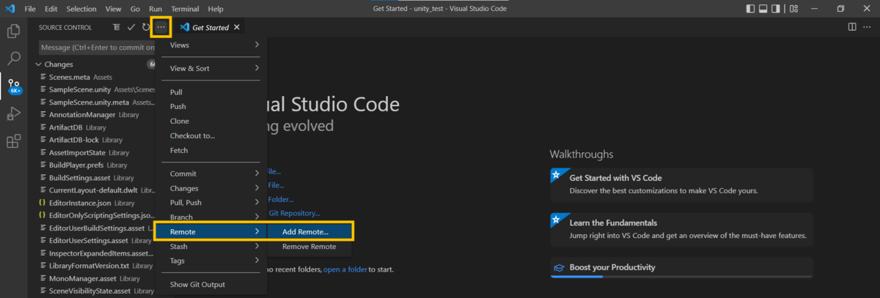
Task: Open the Search view in activity bar
Action: click(x=13, y=59)
